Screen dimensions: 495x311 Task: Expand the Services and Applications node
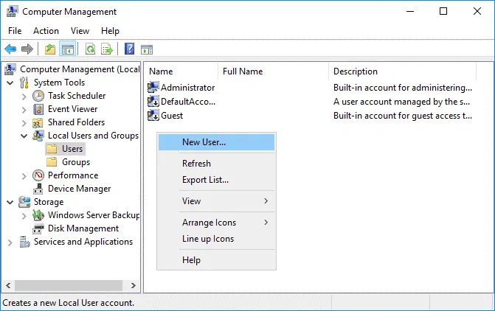10,242
